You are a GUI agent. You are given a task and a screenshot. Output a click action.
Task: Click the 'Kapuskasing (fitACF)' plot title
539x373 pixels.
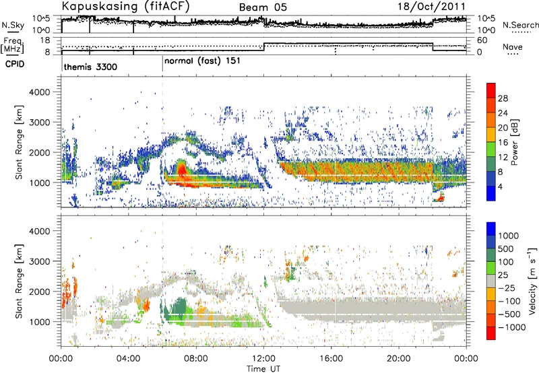point(125,6)
